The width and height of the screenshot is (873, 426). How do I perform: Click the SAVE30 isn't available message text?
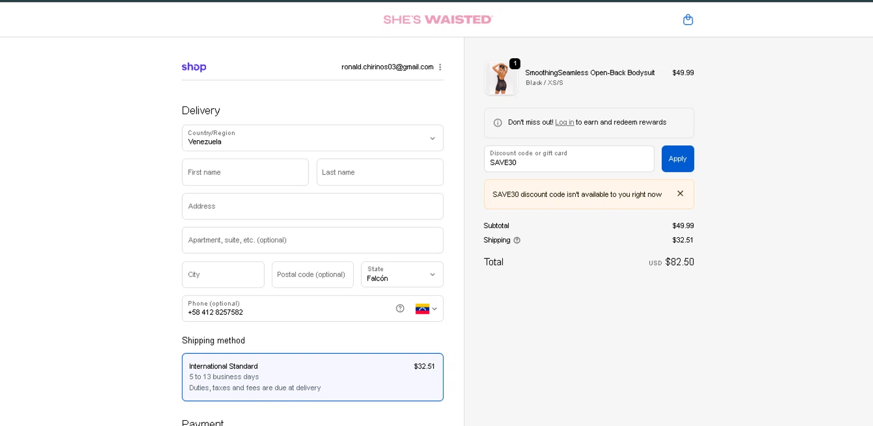pos(577,194)
